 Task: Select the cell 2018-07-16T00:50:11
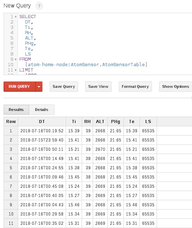pyautogui.click(x=42, y=149)
